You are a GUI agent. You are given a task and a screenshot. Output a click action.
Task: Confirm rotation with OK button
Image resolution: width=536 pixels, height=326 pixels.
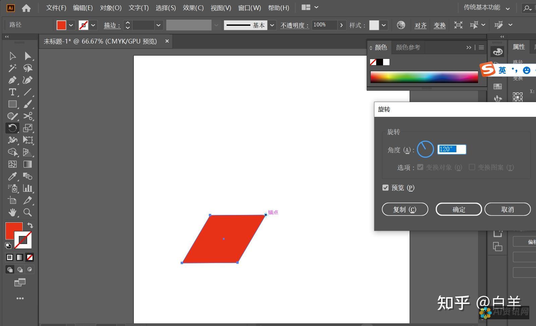pyautogui.click(x=459, y=210)
